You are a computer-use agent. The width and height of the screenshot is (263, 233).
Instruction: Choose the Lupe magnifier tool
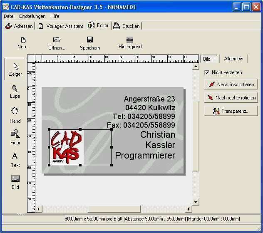tap(15, 92)
